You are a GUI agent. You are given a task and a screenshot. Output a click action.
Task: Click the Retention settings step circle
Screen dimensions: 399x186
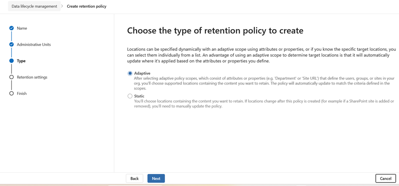(11, 77)
